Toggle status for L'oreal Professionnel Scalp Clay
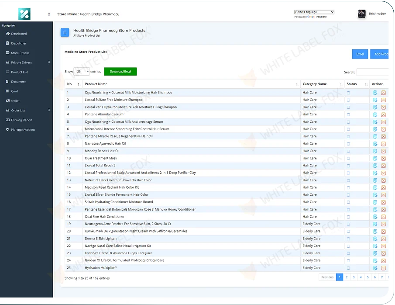 click(348, 173)
